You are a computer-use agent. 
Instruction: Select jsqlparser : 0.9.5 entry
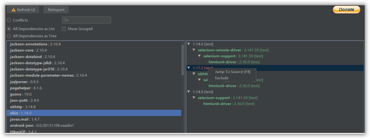click(x=94, y=82)
